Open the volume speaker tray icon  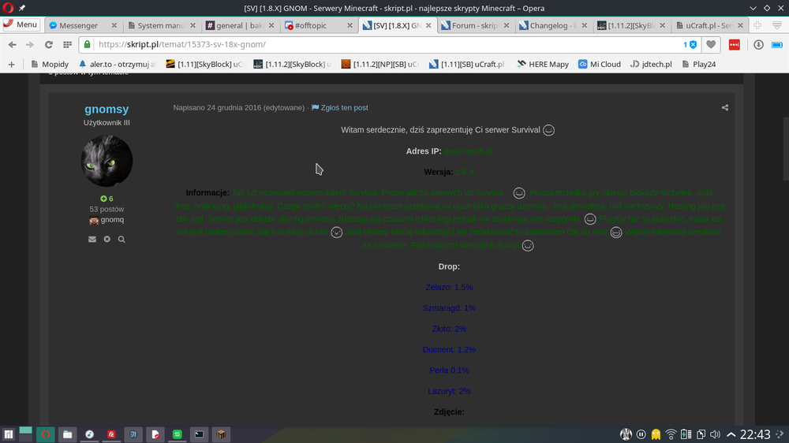point(715,434)
